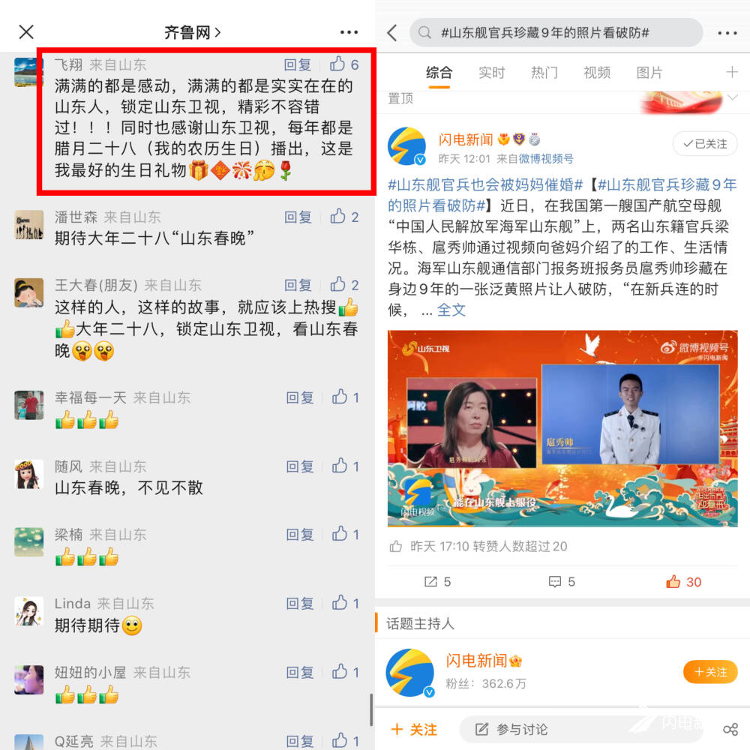Follow the topic host with +关注
750x750 pixels.
(x=709, y=671)
